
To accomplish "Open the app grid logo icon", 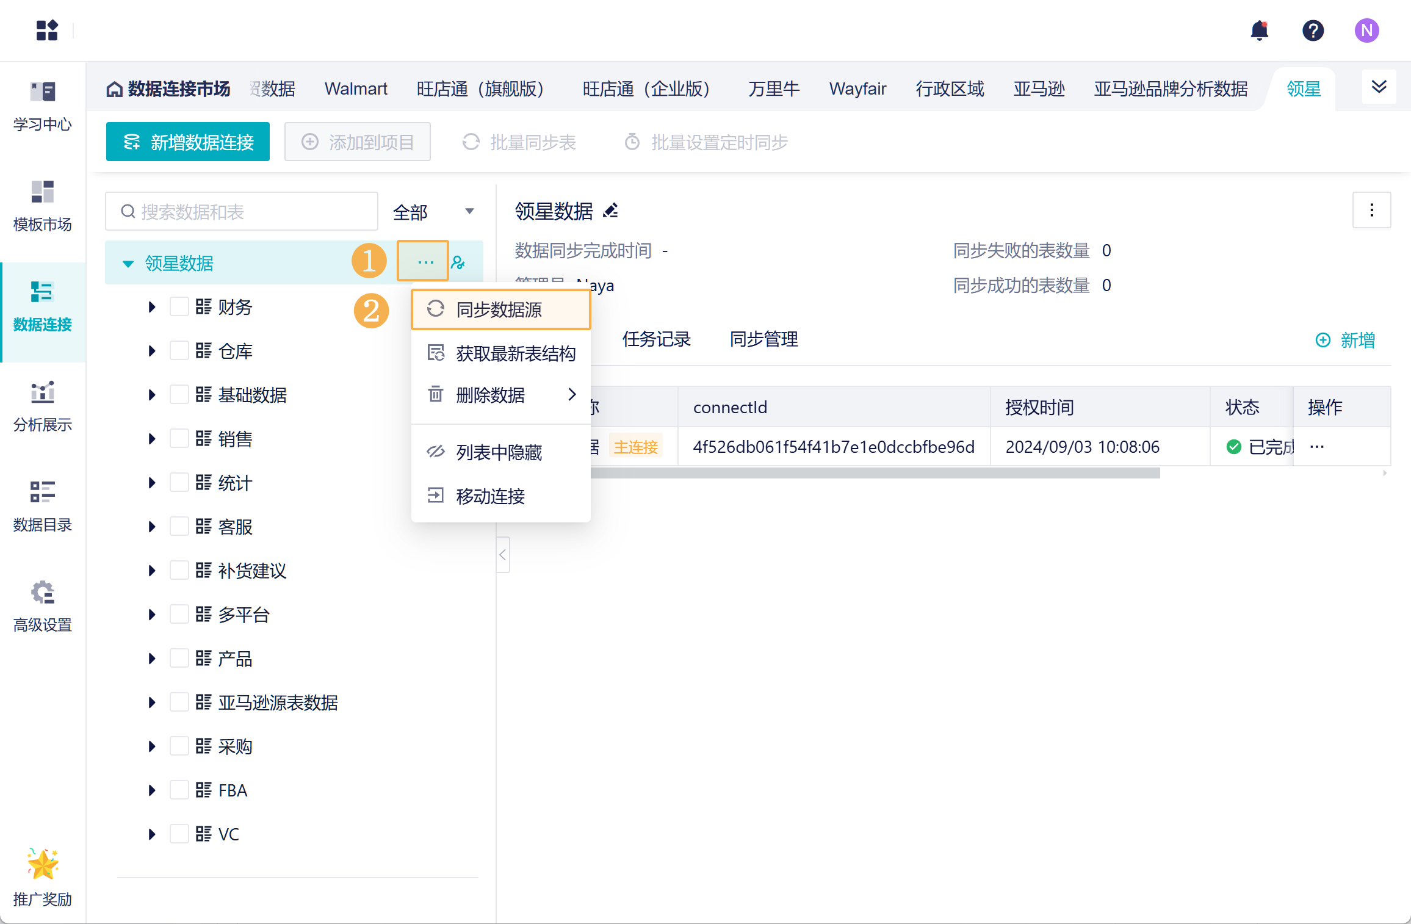I will pos(47,31).
